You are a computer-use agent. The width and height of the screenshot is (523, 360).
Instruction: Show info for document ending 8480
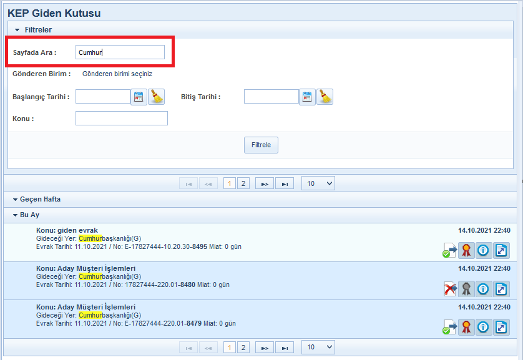point(483,289)
